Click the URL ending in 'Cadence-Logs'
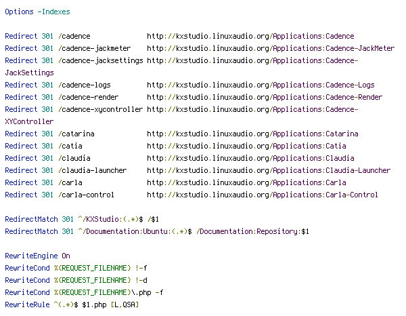Viewport: 406px width, 316px height. point(261,85)
